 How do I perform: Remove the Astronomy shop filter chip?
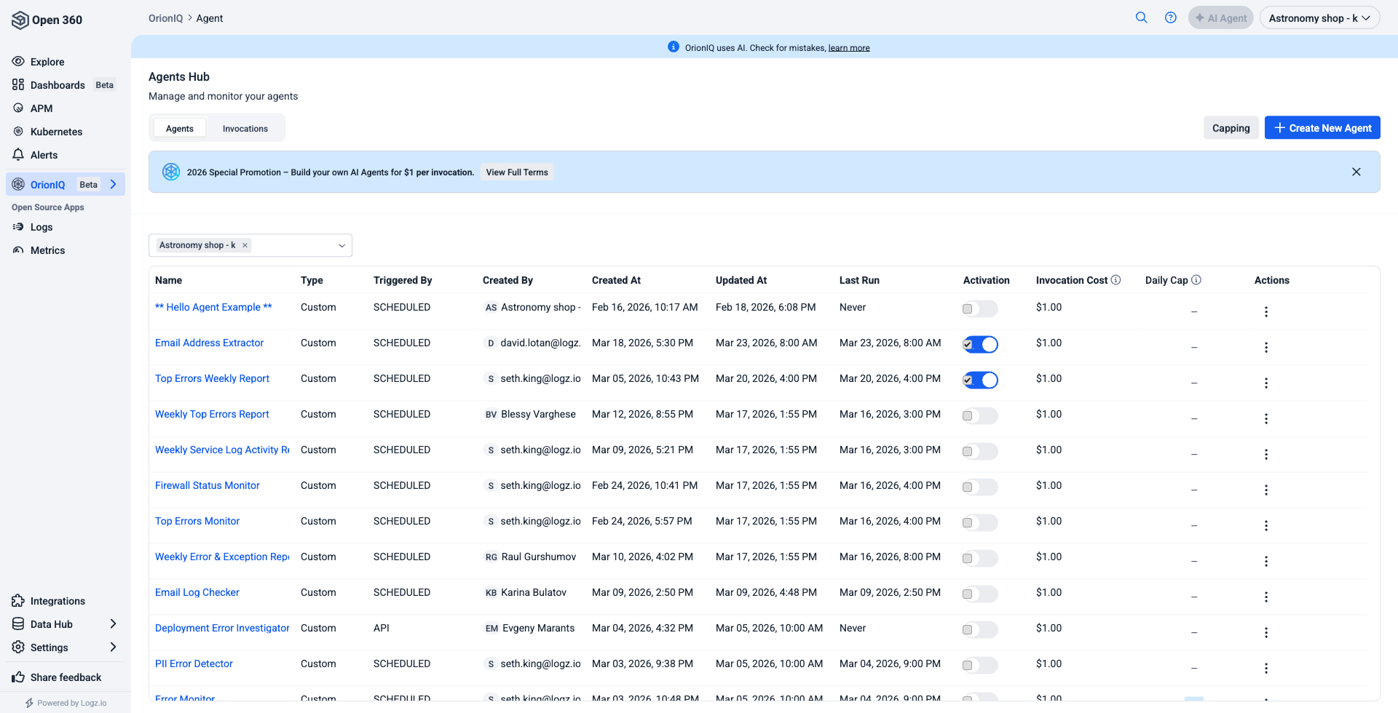pos(245,246)
